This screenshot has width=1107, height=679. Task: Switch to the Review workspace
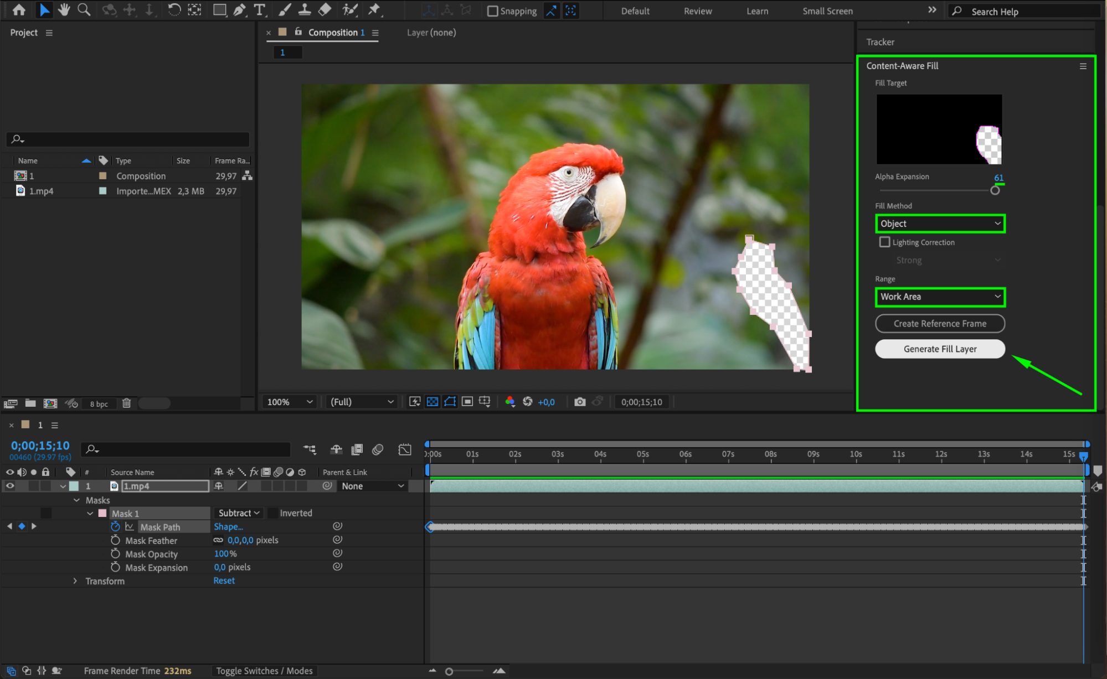point(697,11)
